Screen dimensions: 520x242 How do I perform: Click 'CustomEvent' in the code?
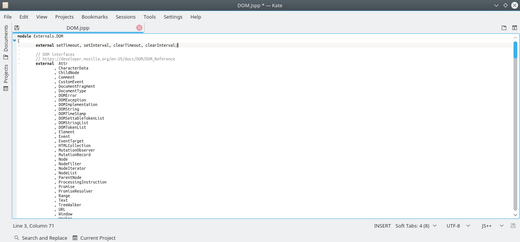tap(71, 82)
